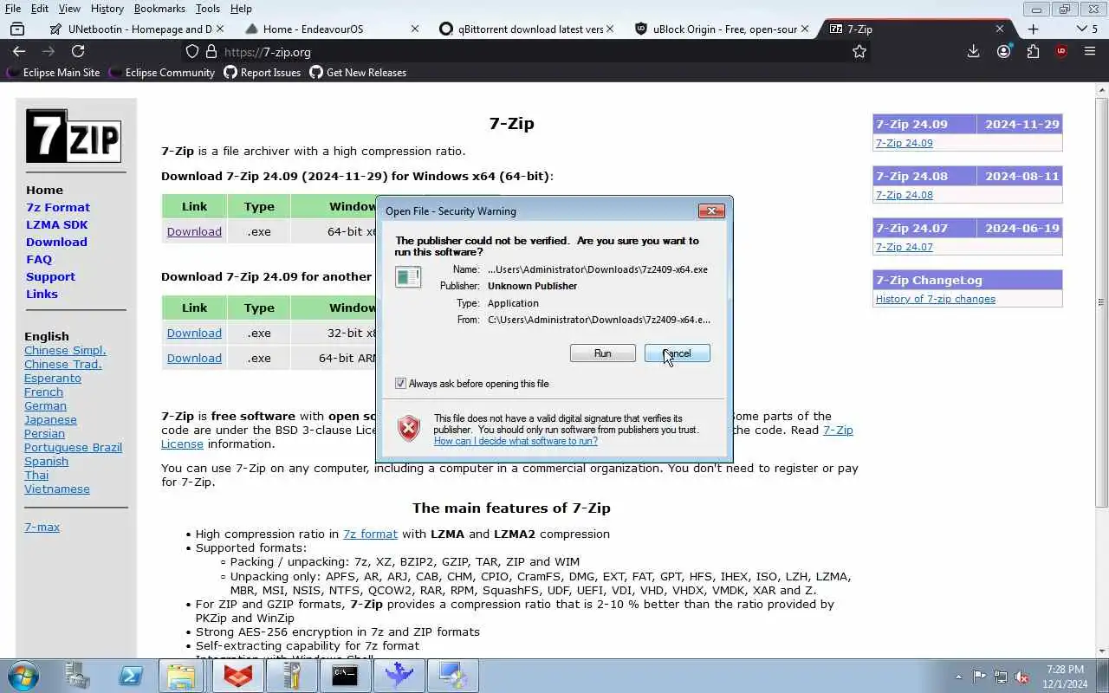Open How can I decide what software to run link
This screenshot has height=693, width=1109.
pos(516,441)
